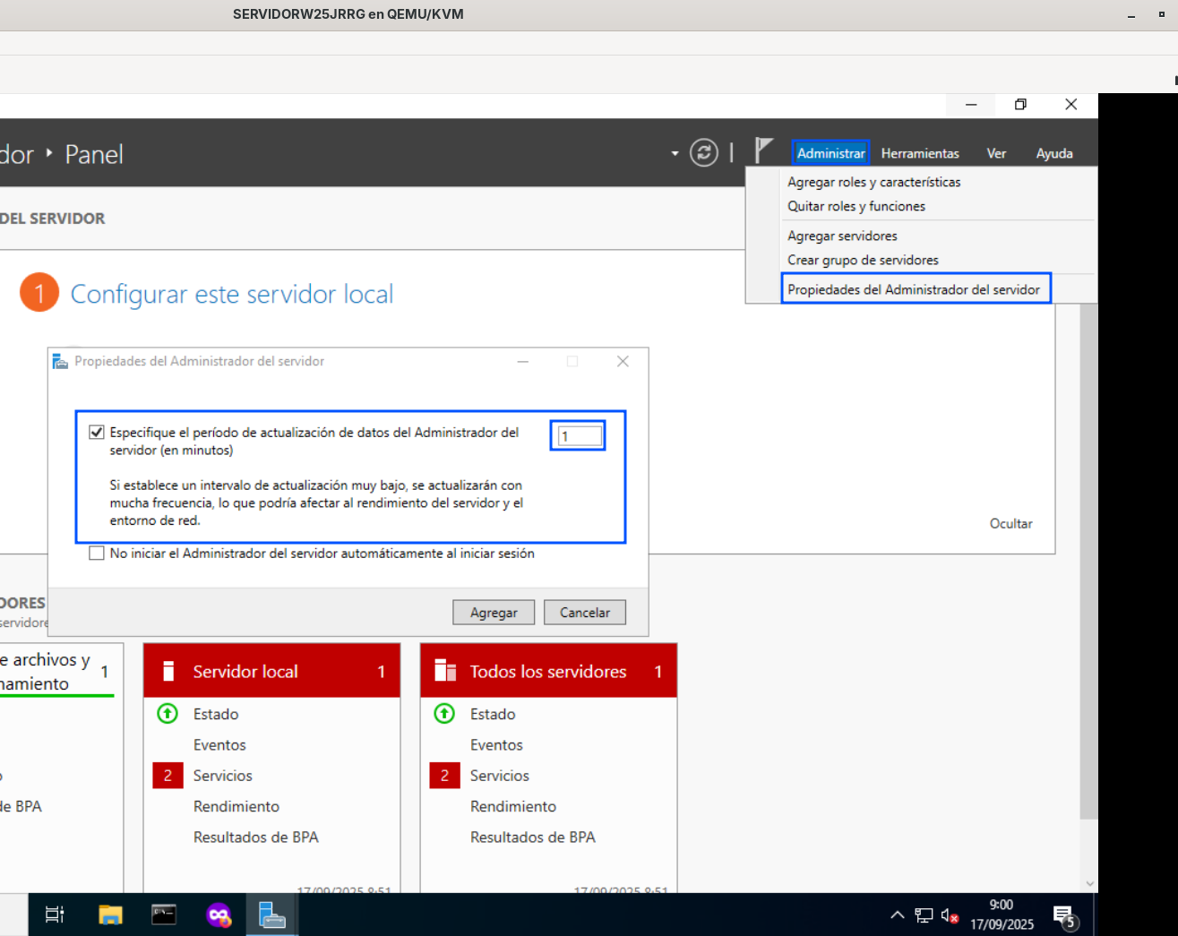
Task: Select Agregar roles y características
Action: pos(874,182)
